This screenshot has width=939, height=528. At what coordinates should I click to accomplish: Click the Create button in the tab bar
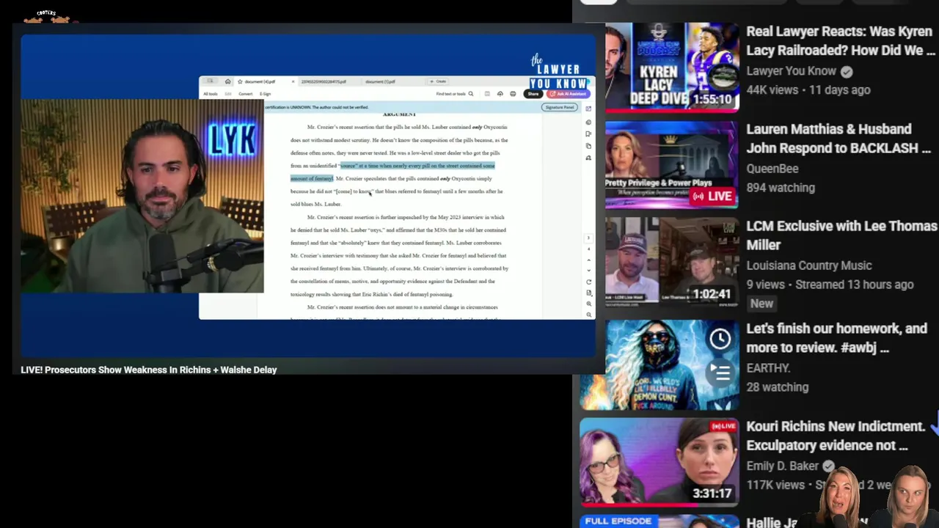(438, 81)
